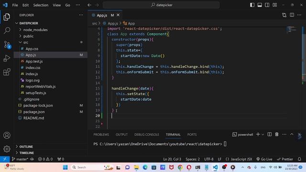Kill terminal with the trash icon
Viewport: 306px width, 172px height.
coord(277,134)
